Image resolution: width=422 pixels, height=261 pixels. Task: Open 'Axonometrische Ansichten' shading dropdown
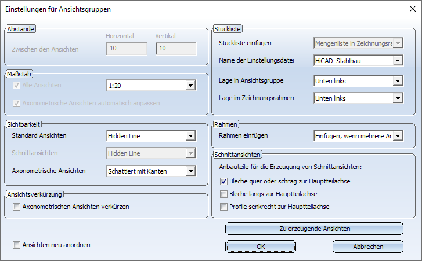190,171
